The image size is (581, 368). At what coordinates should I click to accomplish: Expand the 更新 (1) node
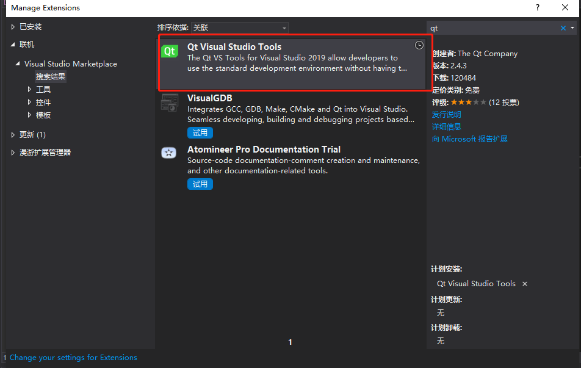click(13, 135)
